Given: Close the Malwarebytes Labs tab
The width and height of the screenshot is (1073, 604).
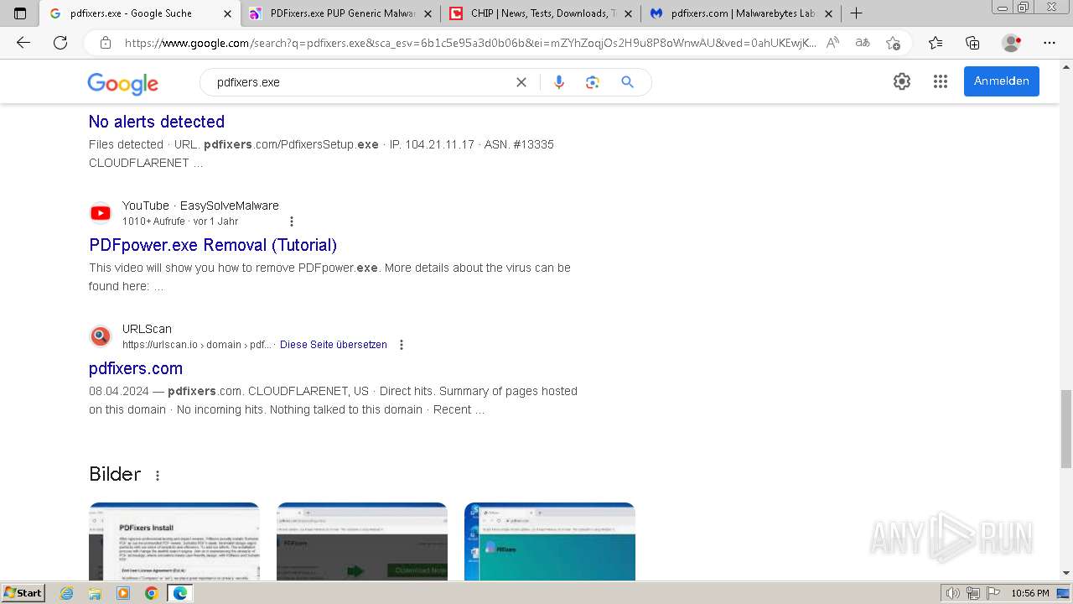Looking at the screenshot, I should (828, 13).
